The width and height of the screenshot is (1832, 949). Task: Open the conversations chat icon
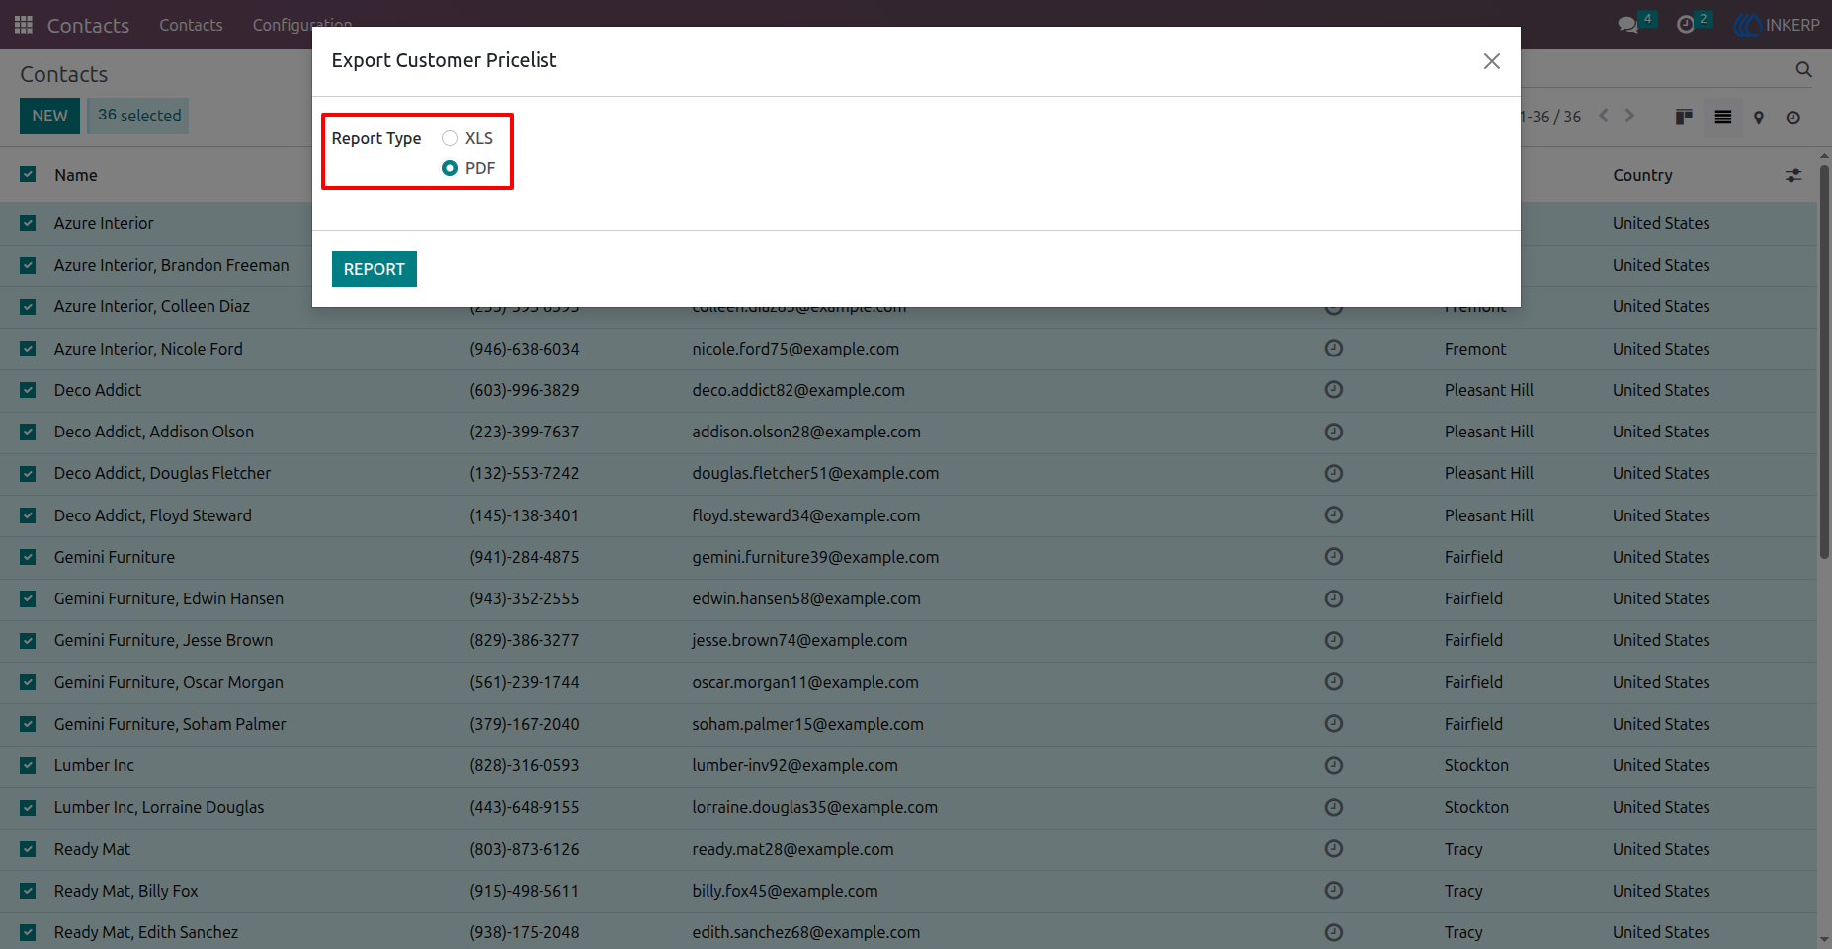click(1627, 25)
